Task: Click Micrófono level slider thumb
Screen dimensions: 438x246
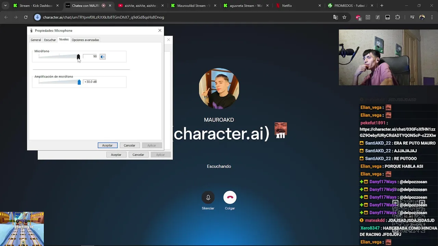Action: point(78,57)
